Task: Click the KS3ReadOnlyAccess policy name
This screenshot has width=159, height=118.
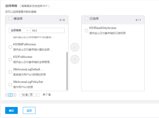Action: click(103, 28)
